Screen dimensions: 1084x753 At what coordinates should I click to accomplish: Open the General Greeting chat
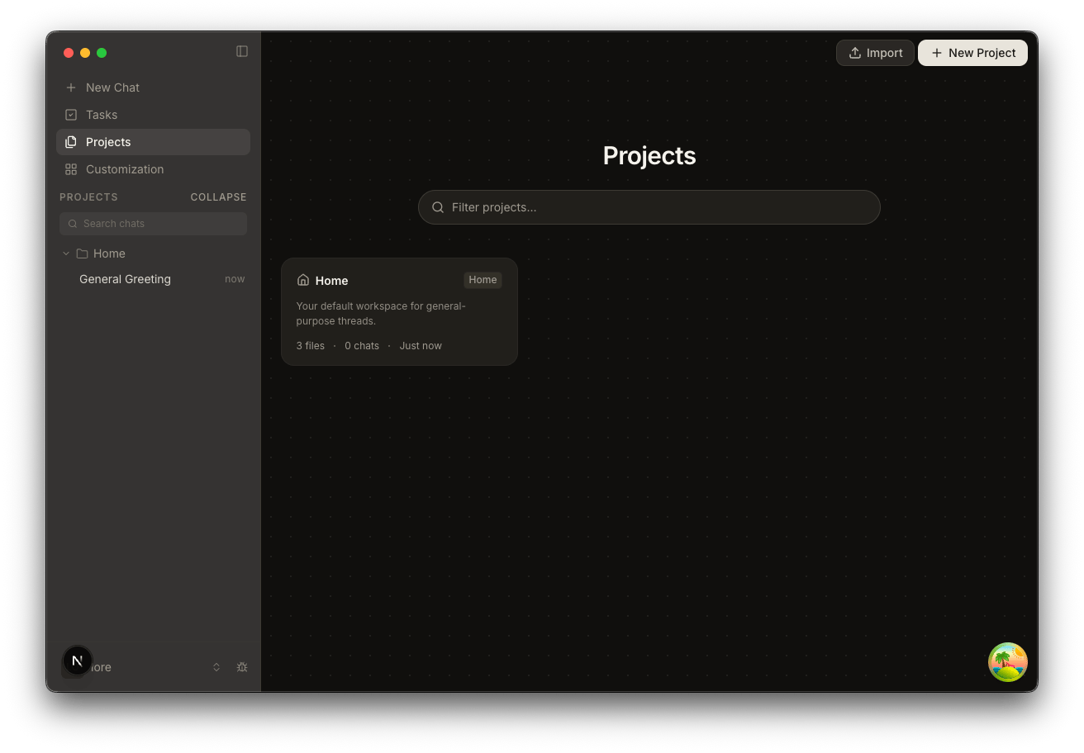coord(153,279)
